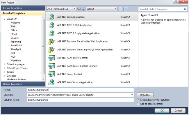Select the Cloud category

(x=14, y=34)
